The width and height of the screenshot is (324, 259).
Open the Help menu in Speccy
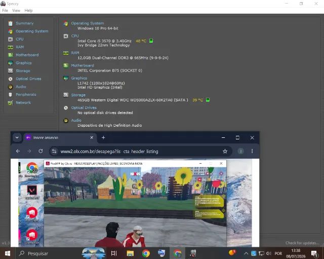[28, 10]
